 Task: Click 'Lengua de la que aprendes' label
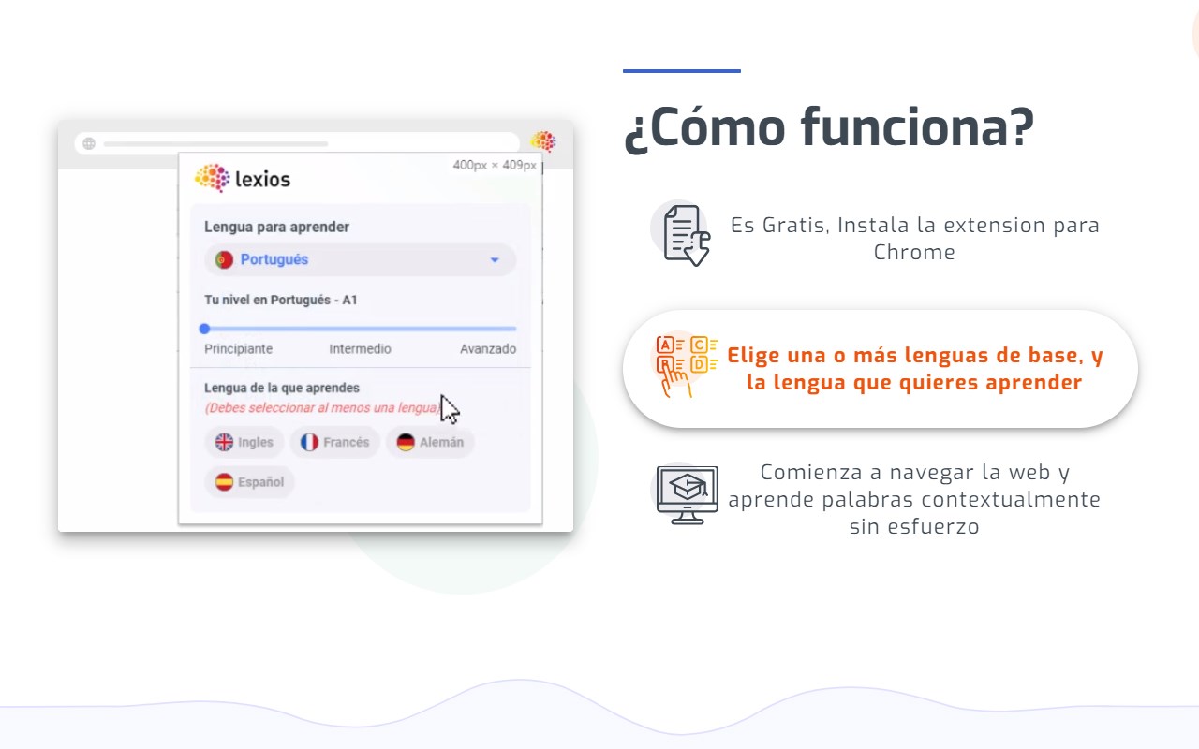coord(282,388)
